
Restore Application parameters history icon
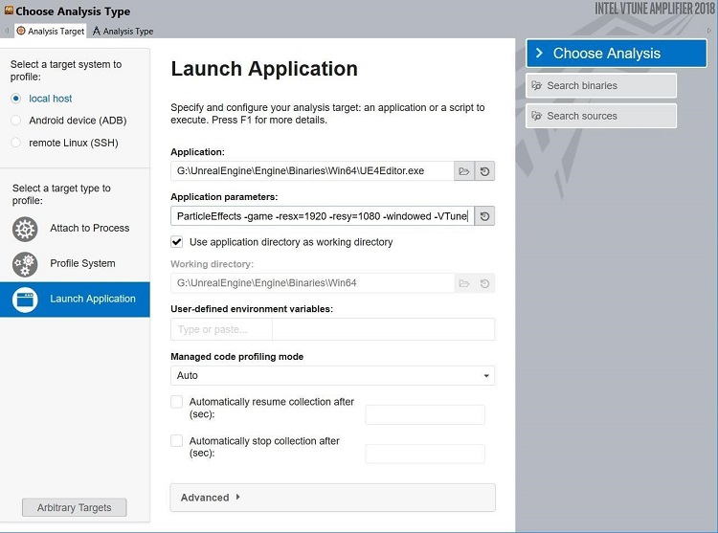coord(484,216)
